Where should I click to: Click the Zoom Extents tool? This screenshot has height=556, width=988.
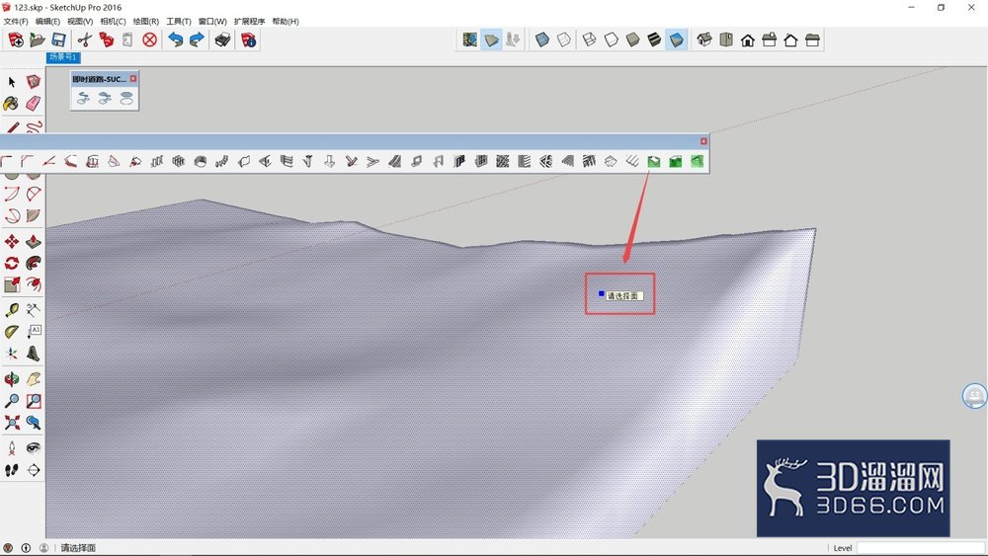[11, 422]
